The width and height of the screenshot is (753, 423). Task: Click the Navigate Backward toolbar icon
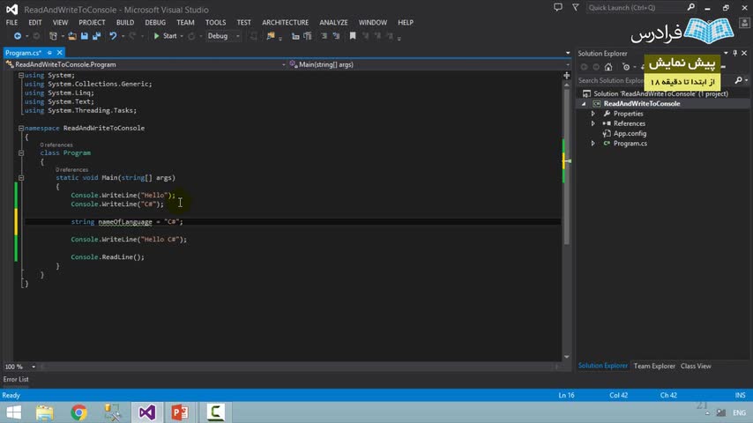pos(18,36)
